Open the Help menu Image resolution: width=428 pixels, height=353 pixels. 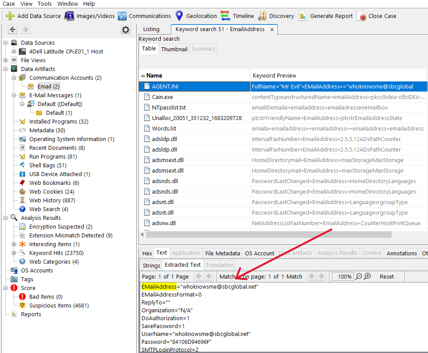89,4
